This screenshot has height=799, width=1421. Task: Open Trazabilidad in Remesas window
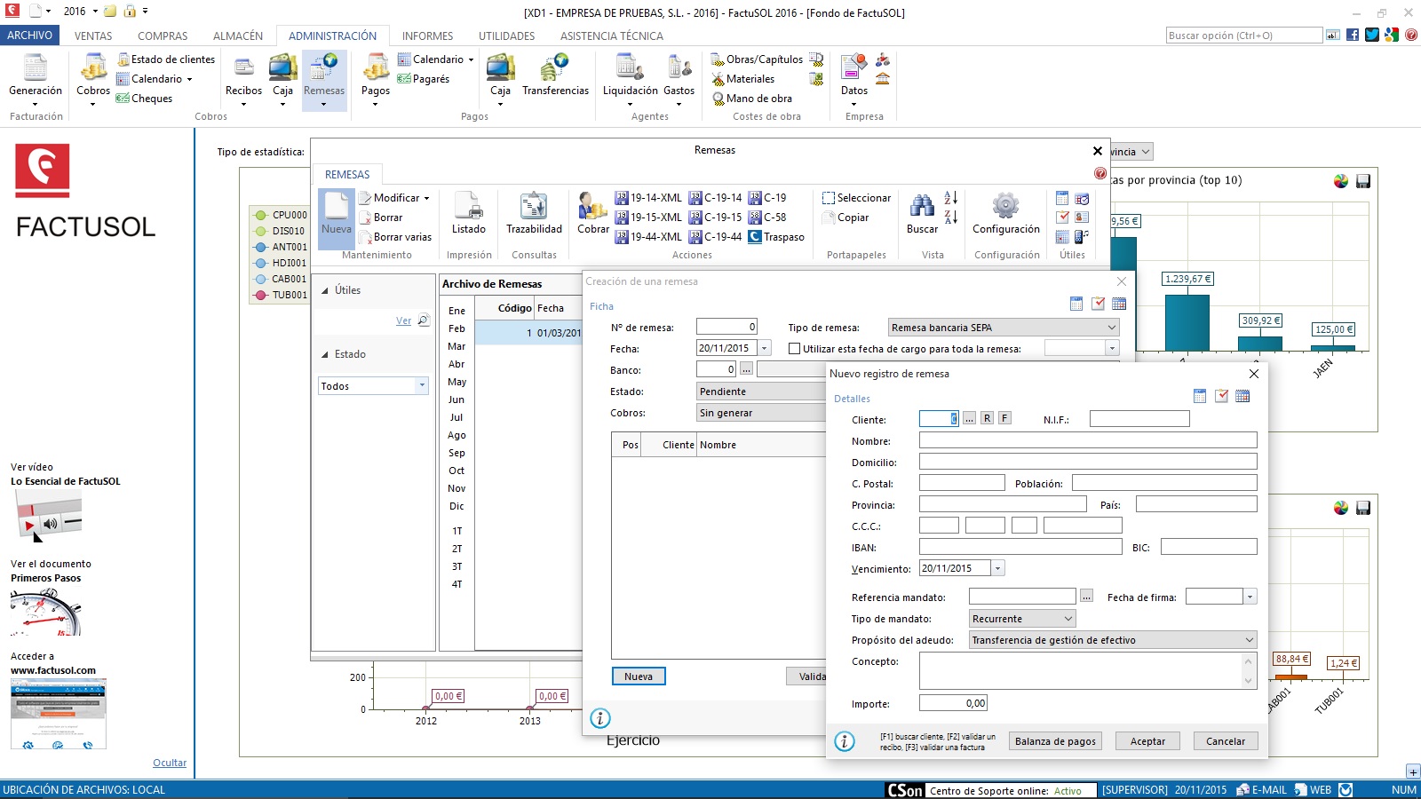(x=534, y=213)
